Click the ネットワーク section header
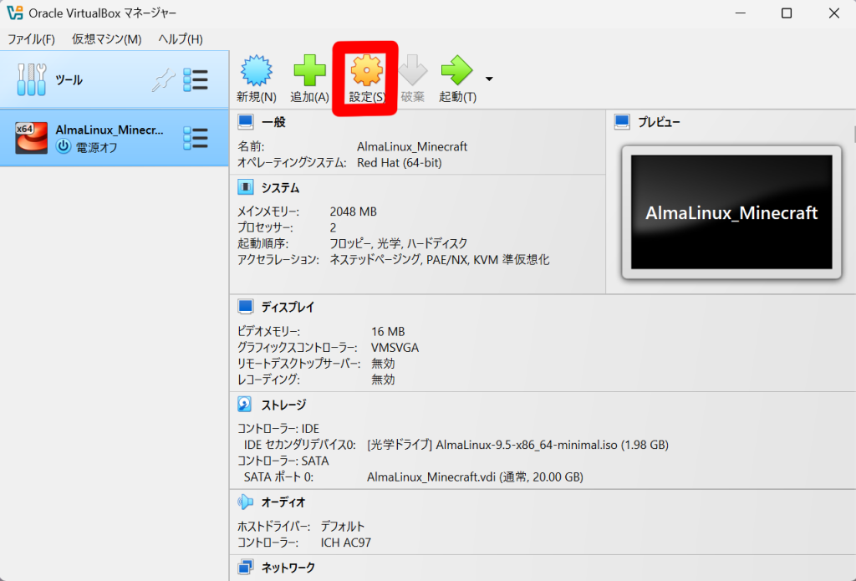This screenshot has height=581, width=856. tap(288, 568)
